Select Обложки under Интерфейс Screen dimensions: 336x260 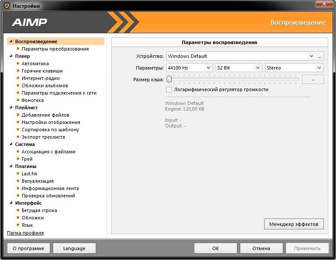tap(32, 218)
